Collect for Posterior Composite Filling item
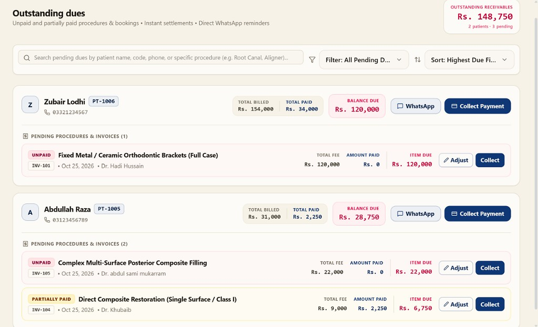Screen dimensions: 538x327 (x=490, y=268)
